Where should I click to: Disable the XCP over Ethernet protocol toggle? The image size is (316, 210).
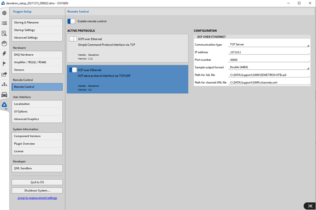point(73,70)
